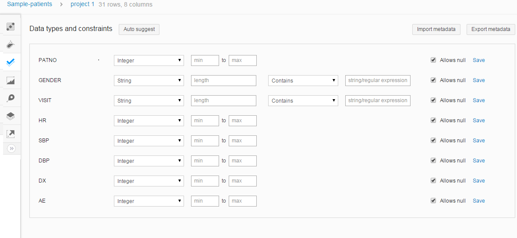Open the data type dropdown for PATNO
Image resolution: width=517 pixels, height=238 pixels.
[x=149, y=60]
